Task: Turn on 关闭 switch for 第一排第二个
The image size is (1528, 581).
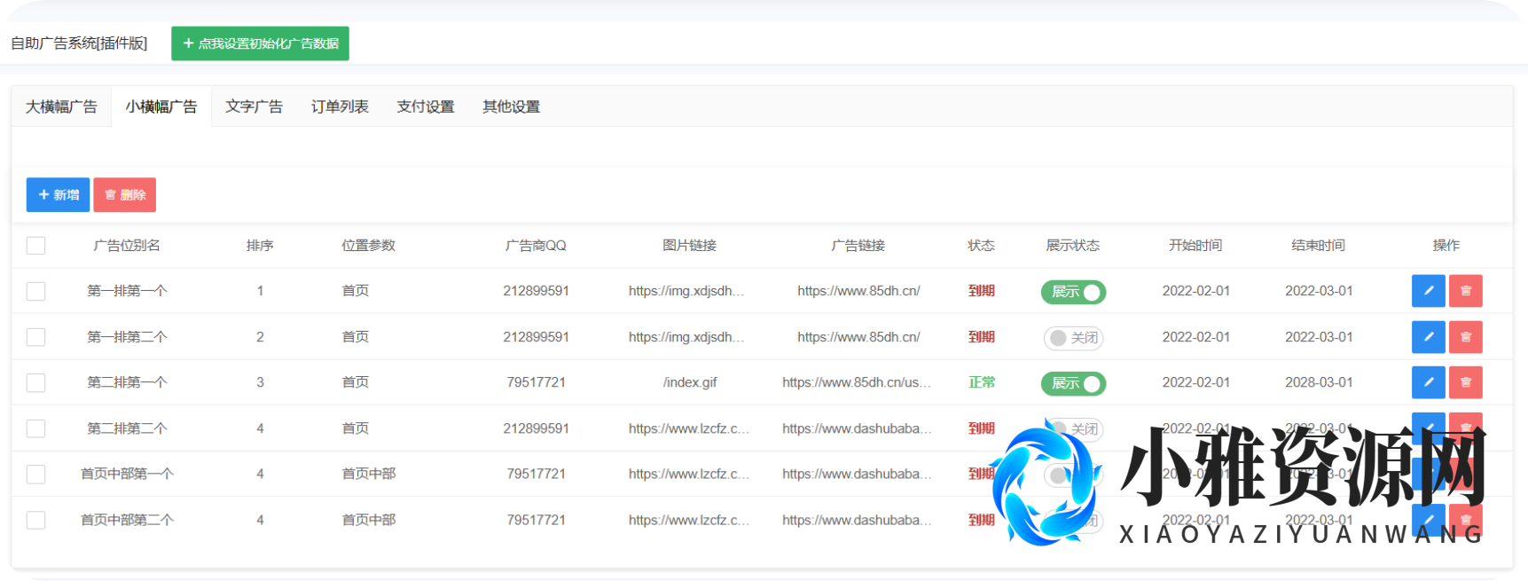Action: [1073, 338]
